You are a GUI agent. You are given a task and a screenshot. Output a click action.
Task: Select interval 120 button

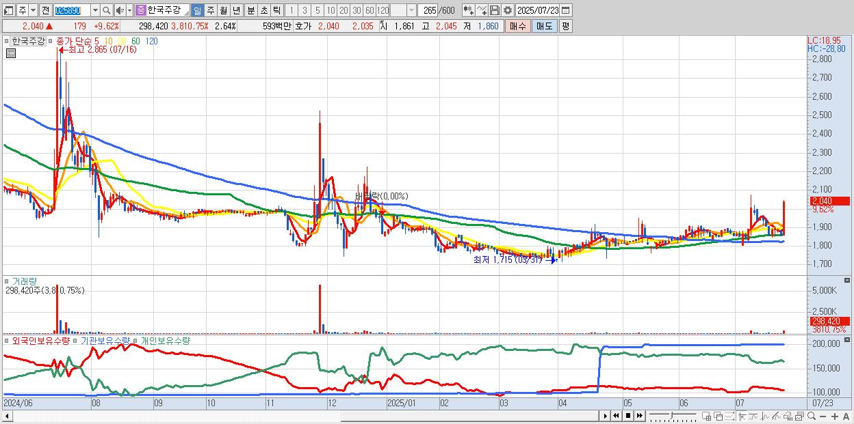click(x=383, y=10)
